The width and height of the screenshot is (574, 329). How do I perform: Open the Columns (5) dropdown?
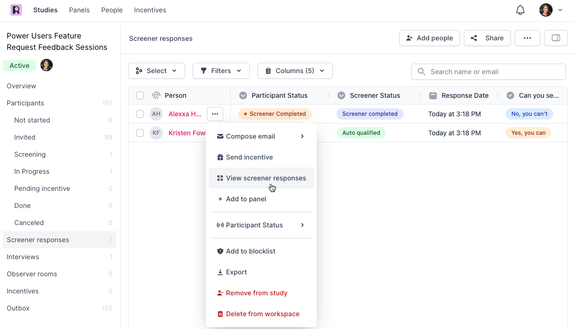coord(294,71)
